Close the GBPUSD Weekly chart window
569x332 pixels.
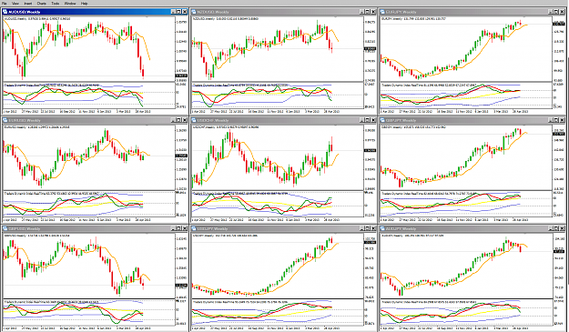coord(185,228)
